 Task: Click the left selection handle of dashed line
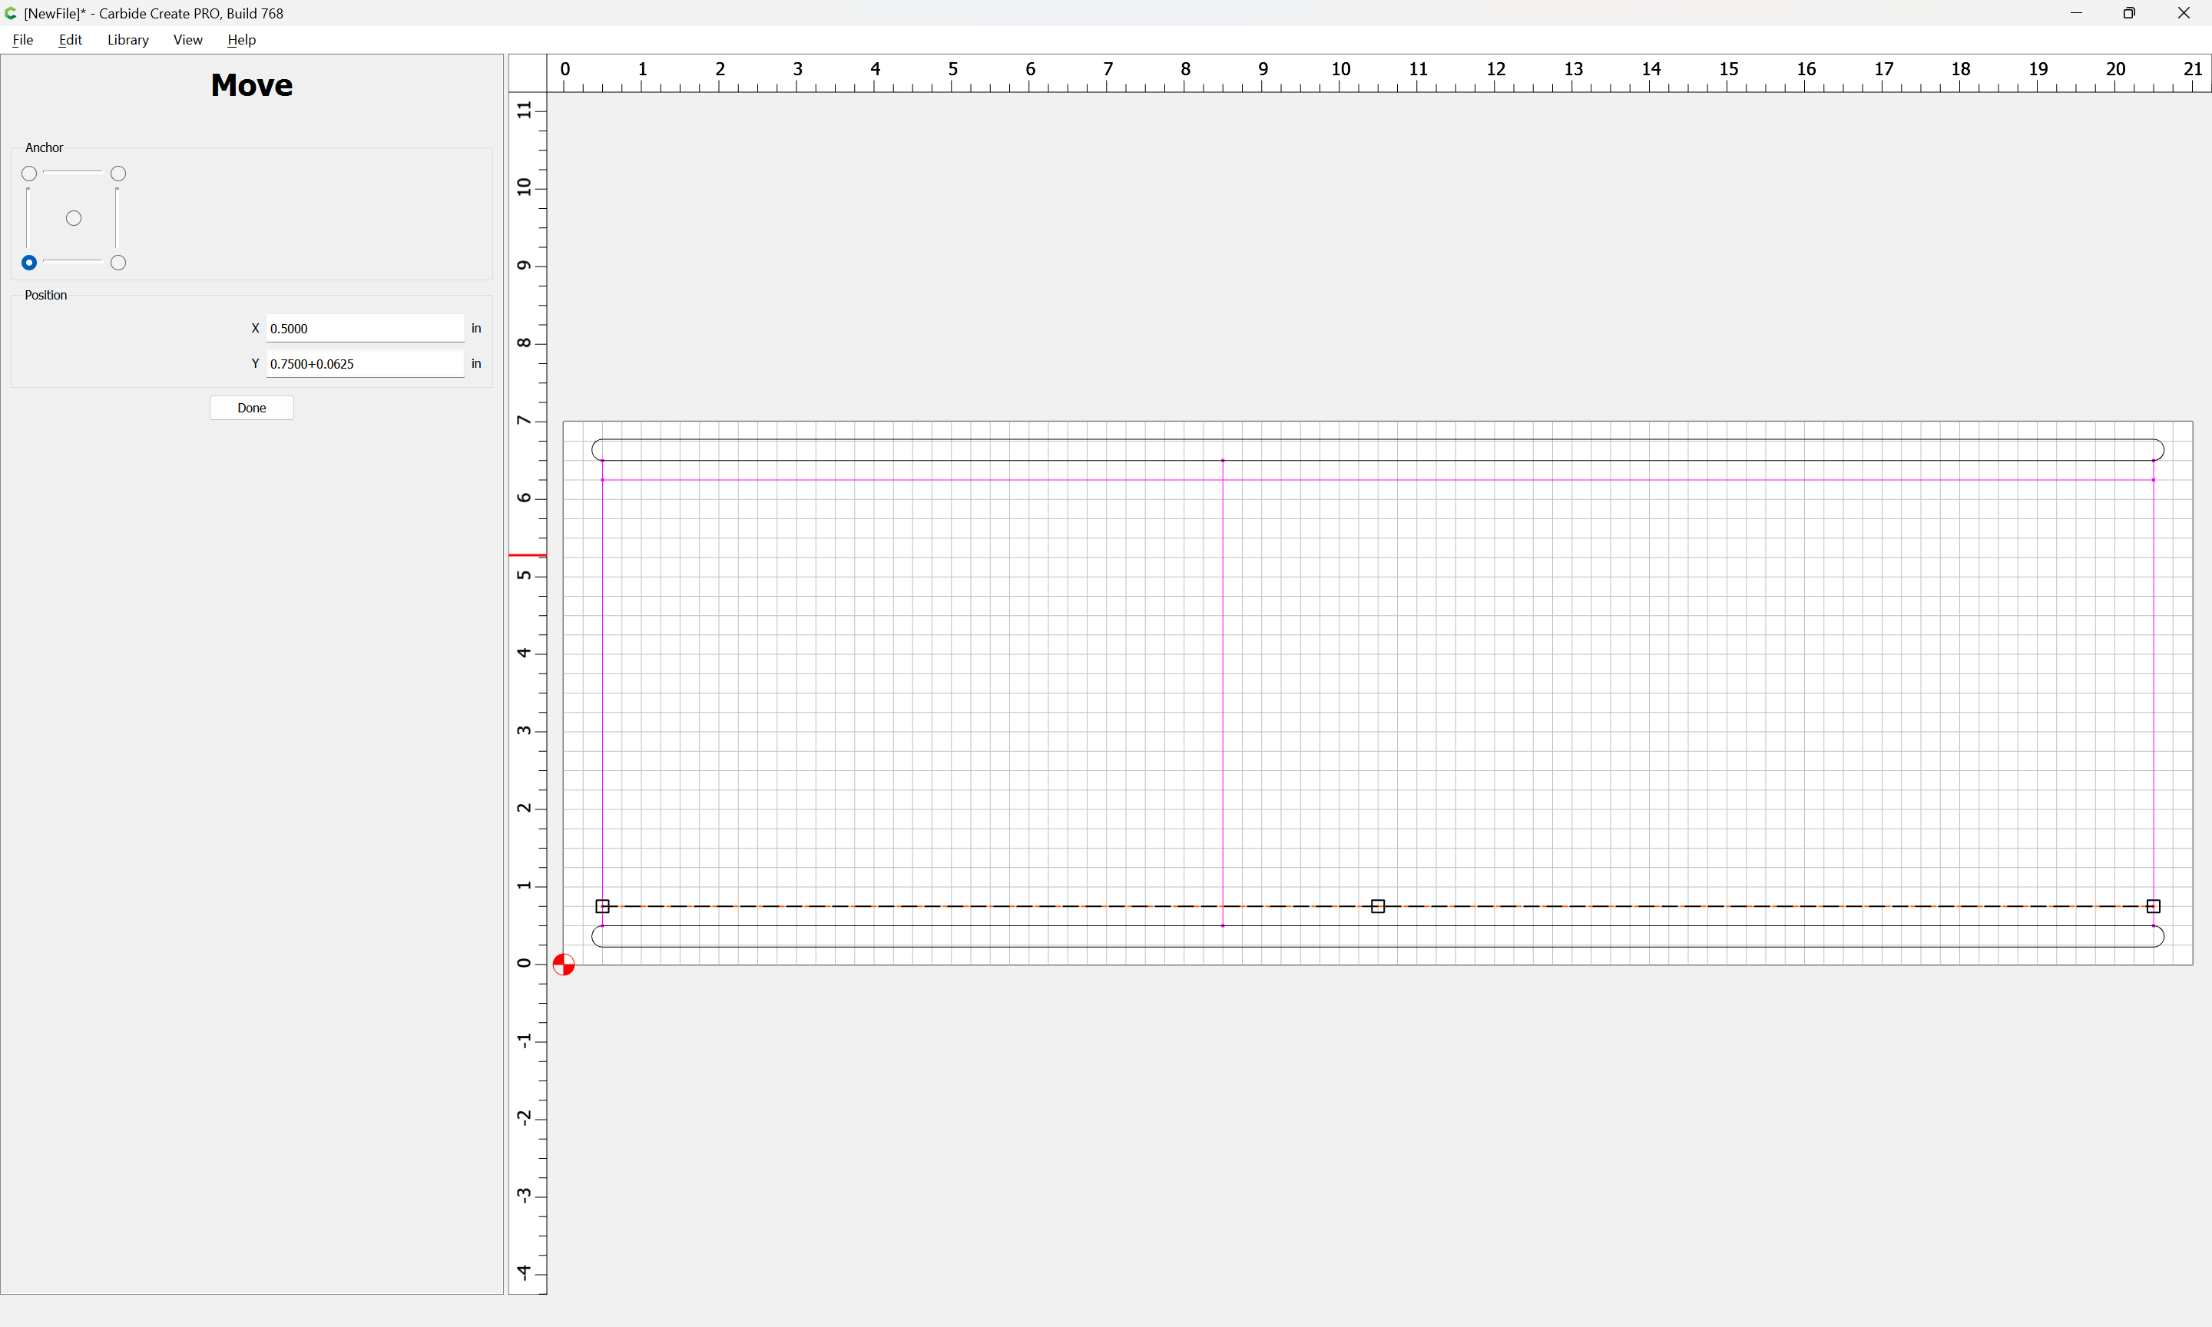tap(603, 907)
